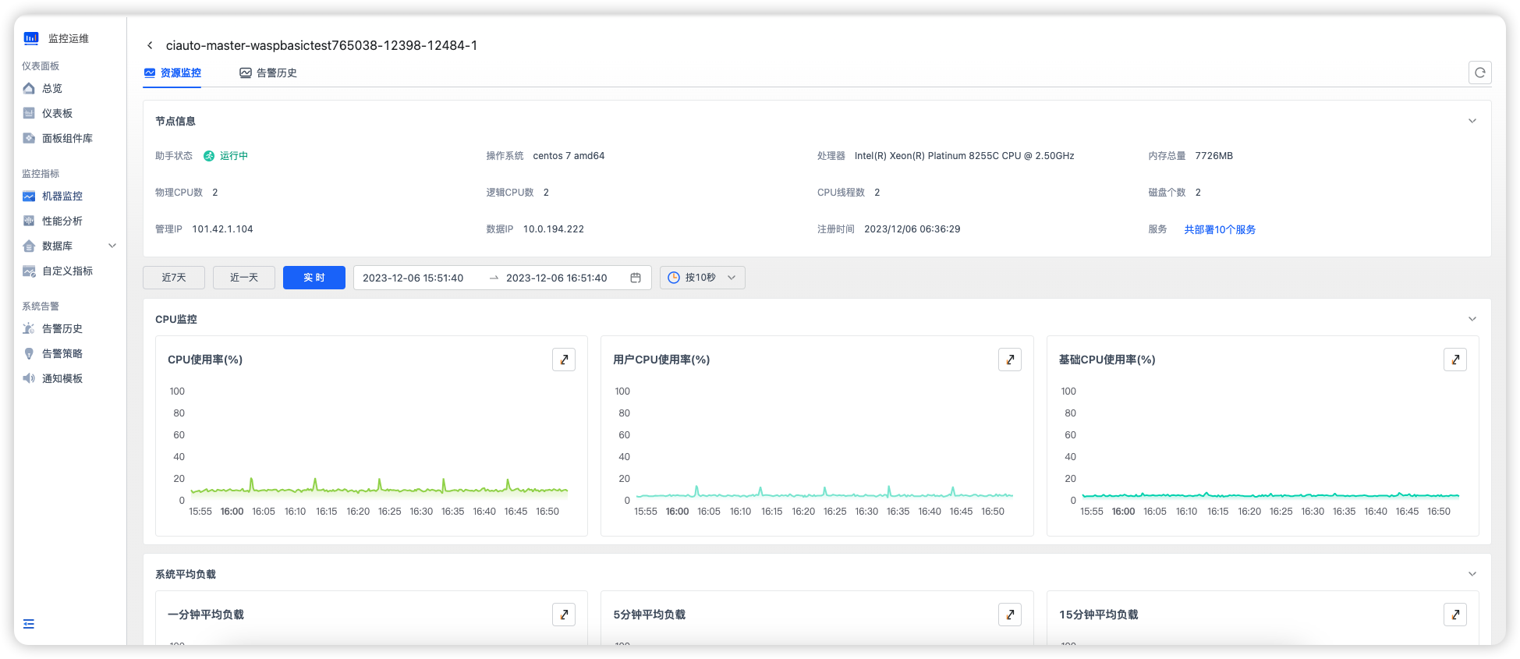The image size is (1520, 659).
Task: Select the 实时 time range
Action: pyautogui.click(x=314, y=278)
